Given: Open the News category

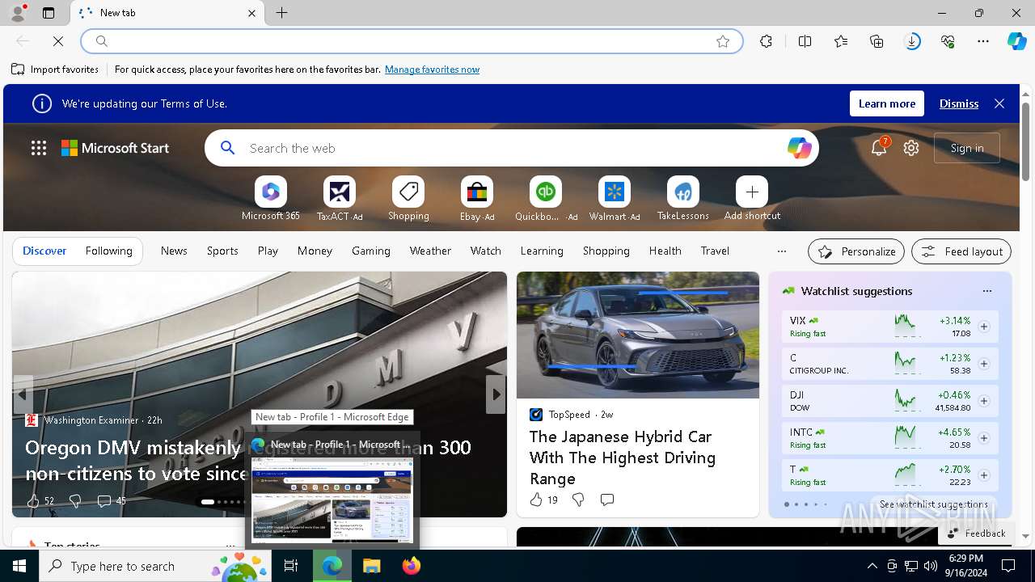Looking at the screenshot, I should [174, 251].
